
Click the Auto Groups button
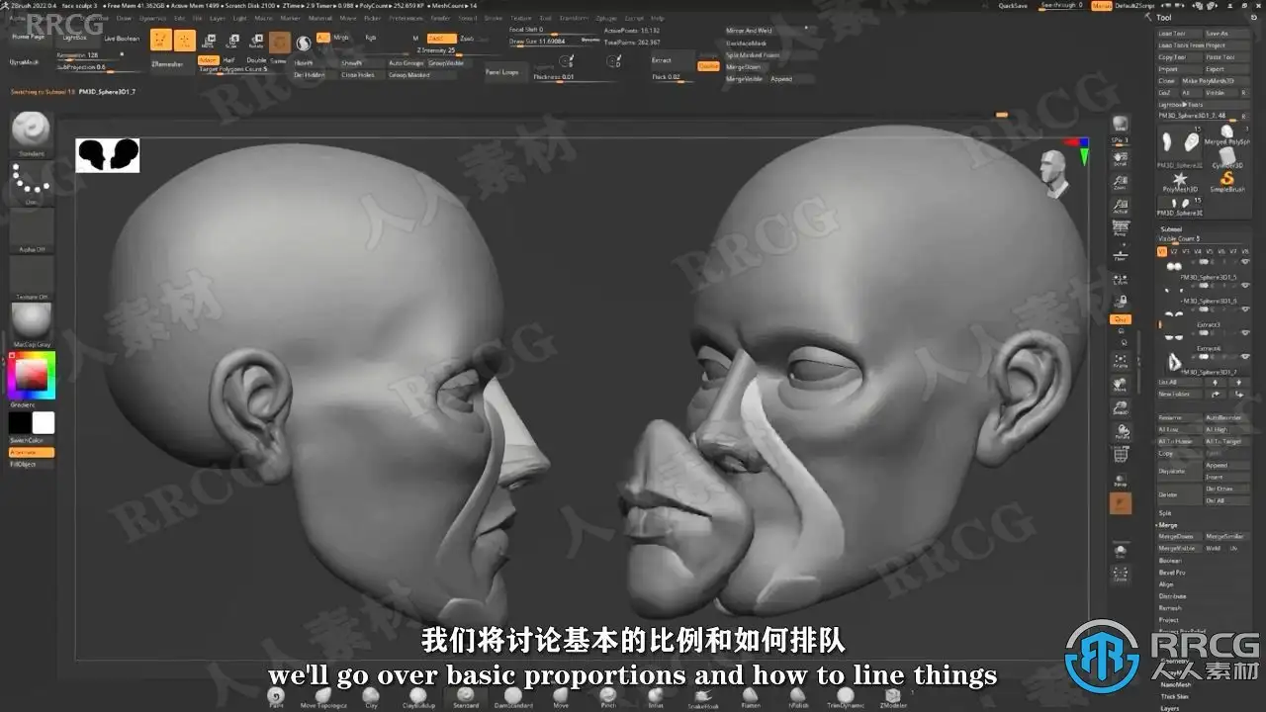point(406,63)
